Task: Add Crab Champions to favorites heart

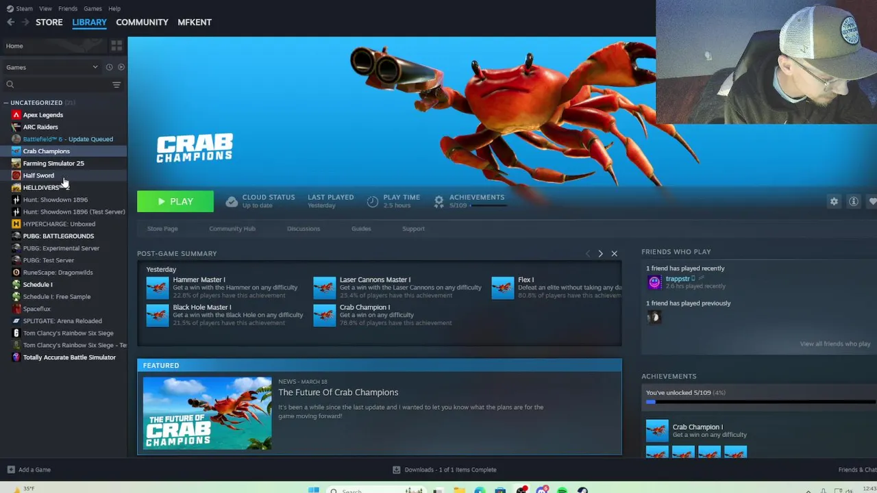Action: coord(872,201)
